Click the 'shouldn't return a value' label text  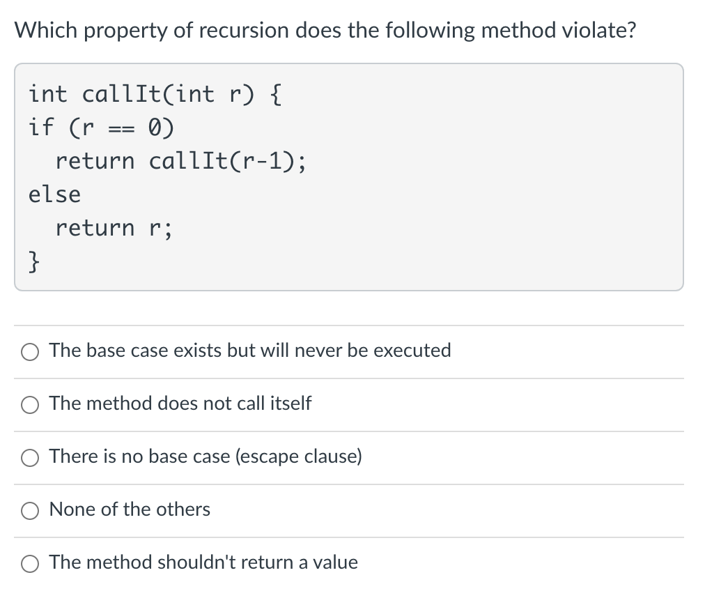pyautogui.click(x=203, y=562)
